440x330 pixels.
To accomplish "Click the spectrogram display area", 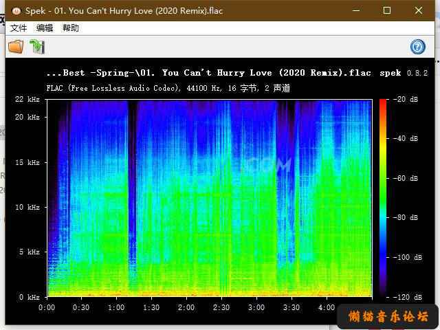I will (x=209, y=198).
